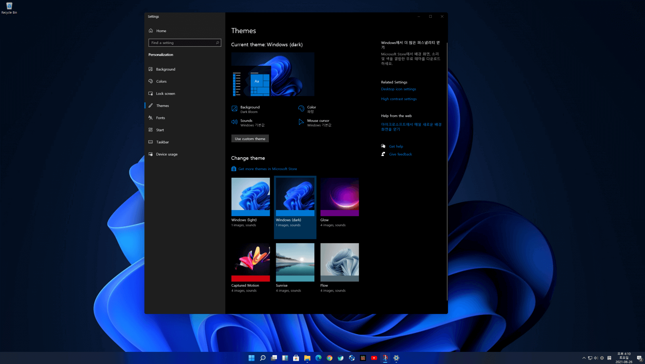Open the Korean help-from-the-web link
645x364 pixels.
(411, 127)
